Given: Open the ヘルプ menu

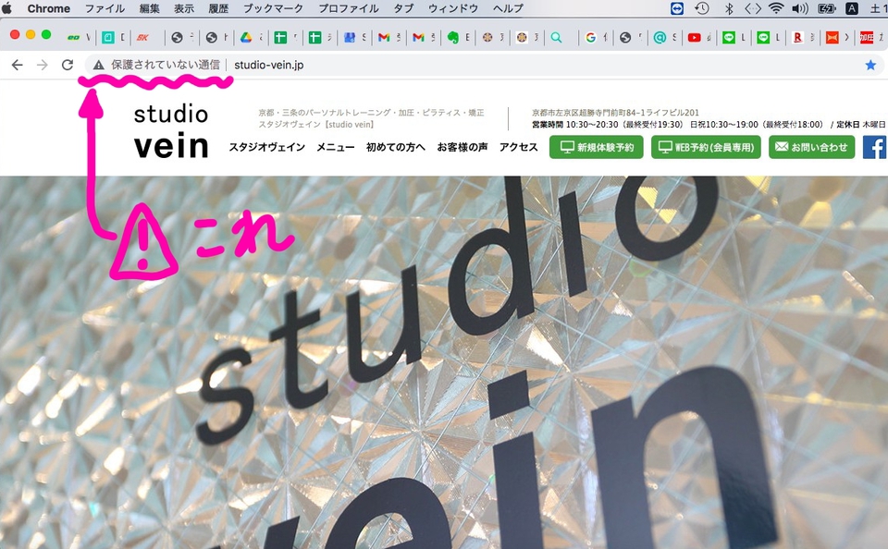Looking at the screenshot, I should (x=508, y=8).
